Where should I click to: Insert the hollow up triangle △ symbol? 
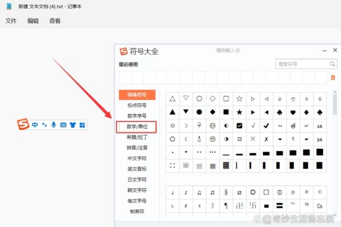pos(172,99)
